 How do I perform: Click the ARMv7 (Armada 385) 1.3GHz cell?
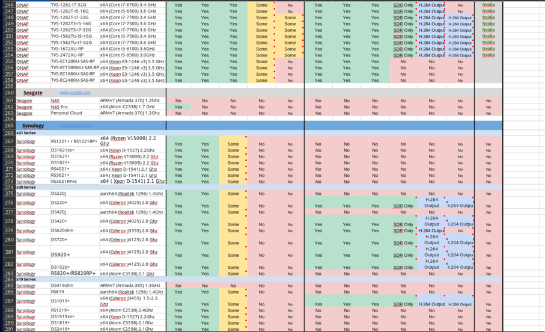[133, 285]
